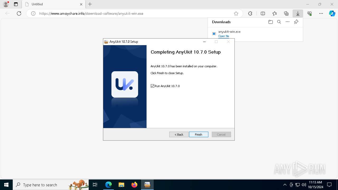The image size is (338, 190).
Task: Open the browser profile icon
Action: tap(6, 4)
